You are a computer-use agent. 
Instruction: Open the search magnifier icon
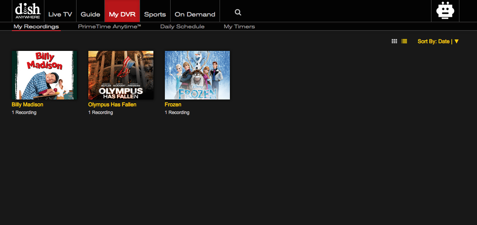coord(238,13)
